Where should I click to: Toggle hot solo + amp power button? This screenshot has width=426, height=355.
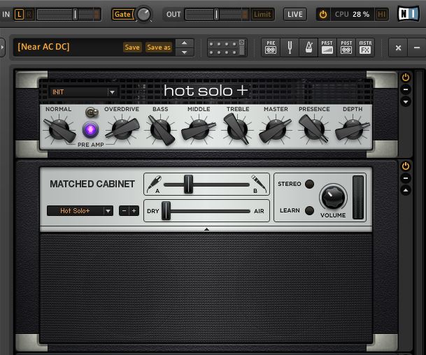[406, 78]
